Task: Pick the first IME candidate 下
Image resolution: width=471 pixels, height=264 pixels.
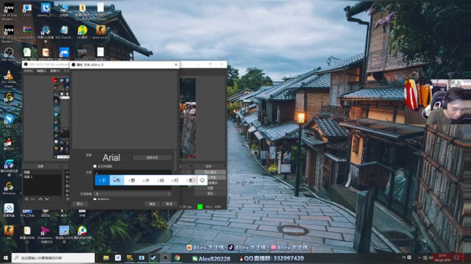Action: click(x=103, y=180)
